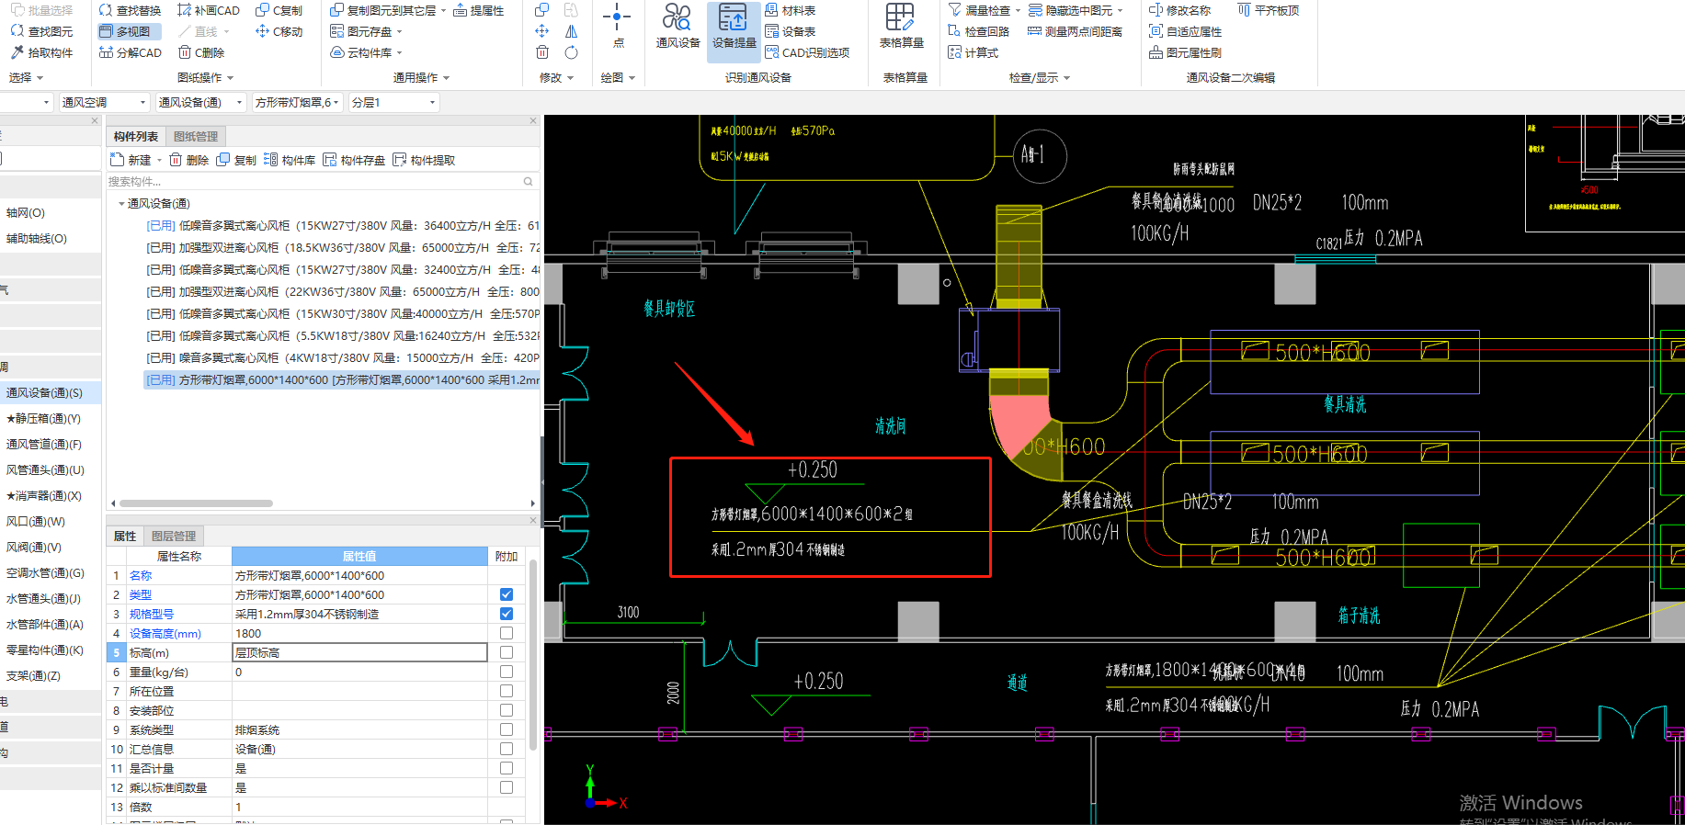Switch to 图纸管理 tab
1685x825 pixels.
[x=196, y=136]
